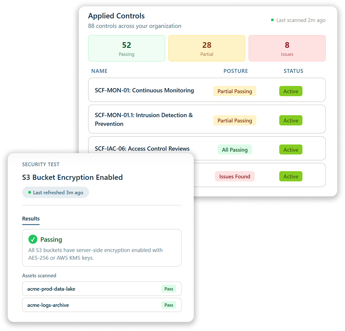The image size is (345, 331).
Task: Click Active status for Access Control Reviews
Action: pos(291,150)
